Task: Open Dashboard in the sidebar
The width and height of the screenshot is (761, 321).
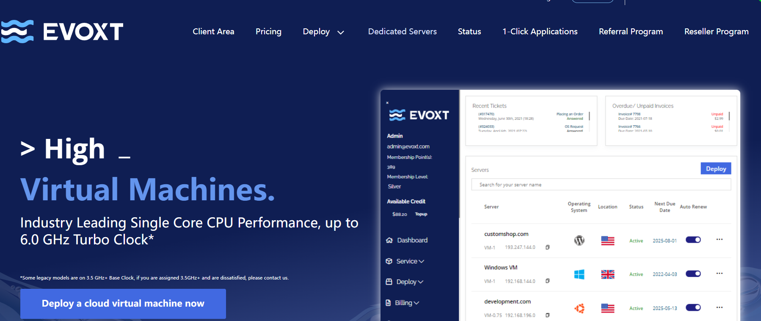Action: tap(412, 240)
